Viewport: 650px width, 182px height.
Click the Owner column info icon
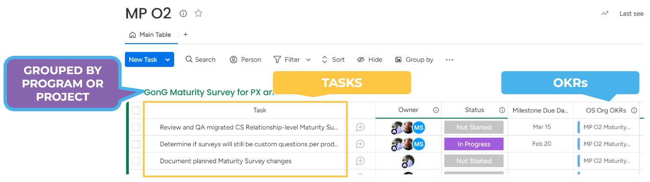click(x=436, y=110)
